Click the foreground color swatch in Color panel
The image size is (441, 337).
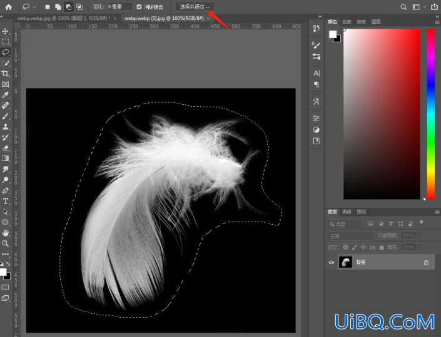tap(333, 34)
